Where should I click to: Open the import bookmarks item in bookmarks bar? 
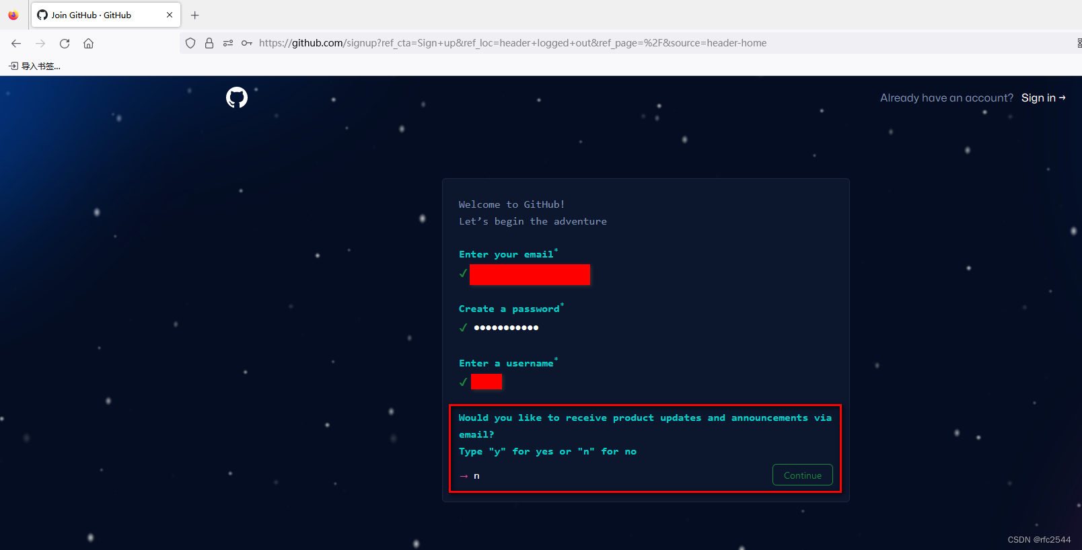pos(35,66)
